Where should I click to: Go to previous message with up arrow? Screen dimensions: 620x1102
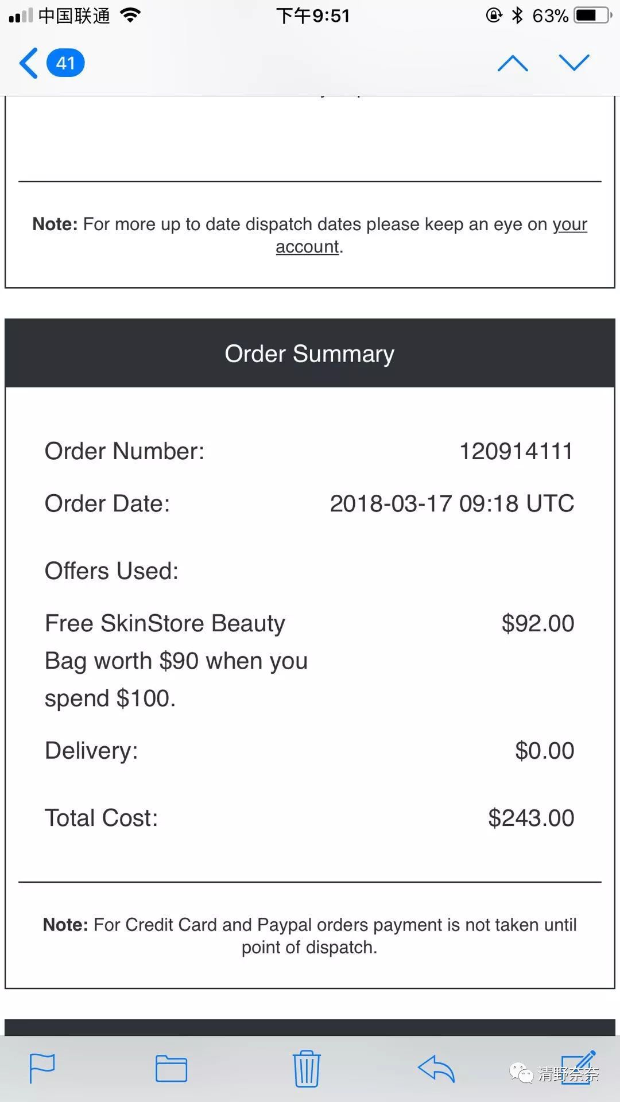click(x=513, y=63)
